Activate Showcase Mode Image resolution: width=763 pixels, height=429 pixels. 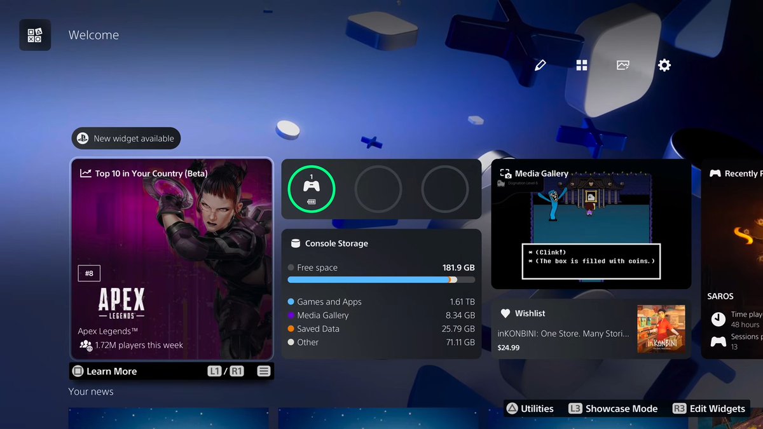coord(613,409)
